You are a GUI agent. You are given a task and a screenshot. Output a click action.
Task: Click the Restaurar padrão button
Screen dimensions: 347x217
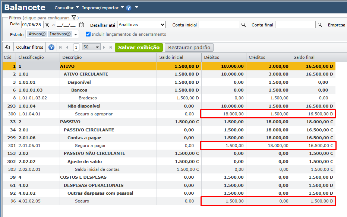[x=189, y=47]
